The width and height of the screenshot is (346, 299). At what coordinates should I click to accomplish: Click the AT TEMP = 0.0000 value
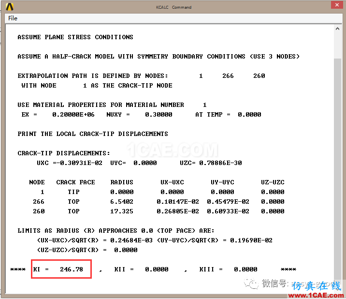point(228,115)
